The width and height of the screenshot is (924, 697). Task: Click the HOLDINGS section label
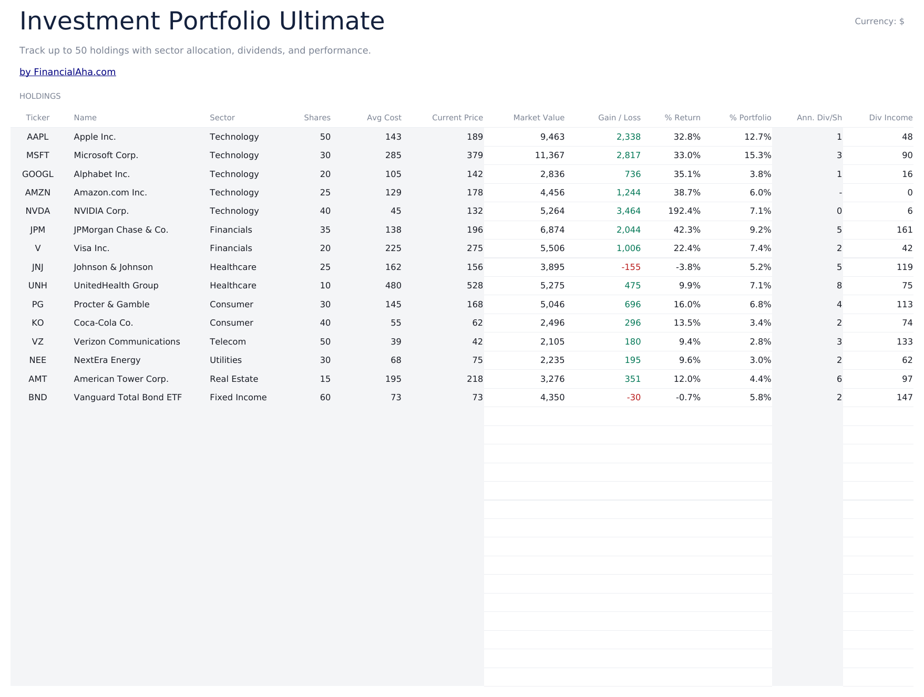(40, 96)
